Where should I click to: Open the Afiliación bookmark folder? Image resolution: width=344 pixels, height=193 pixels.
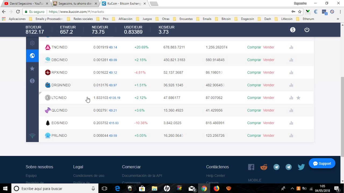122,19
